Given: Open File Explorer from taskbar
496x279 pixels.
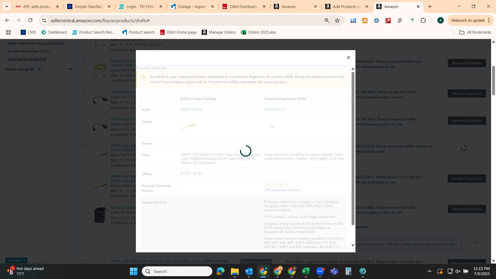Looking at the screenshot, I should tap(235, 272).
